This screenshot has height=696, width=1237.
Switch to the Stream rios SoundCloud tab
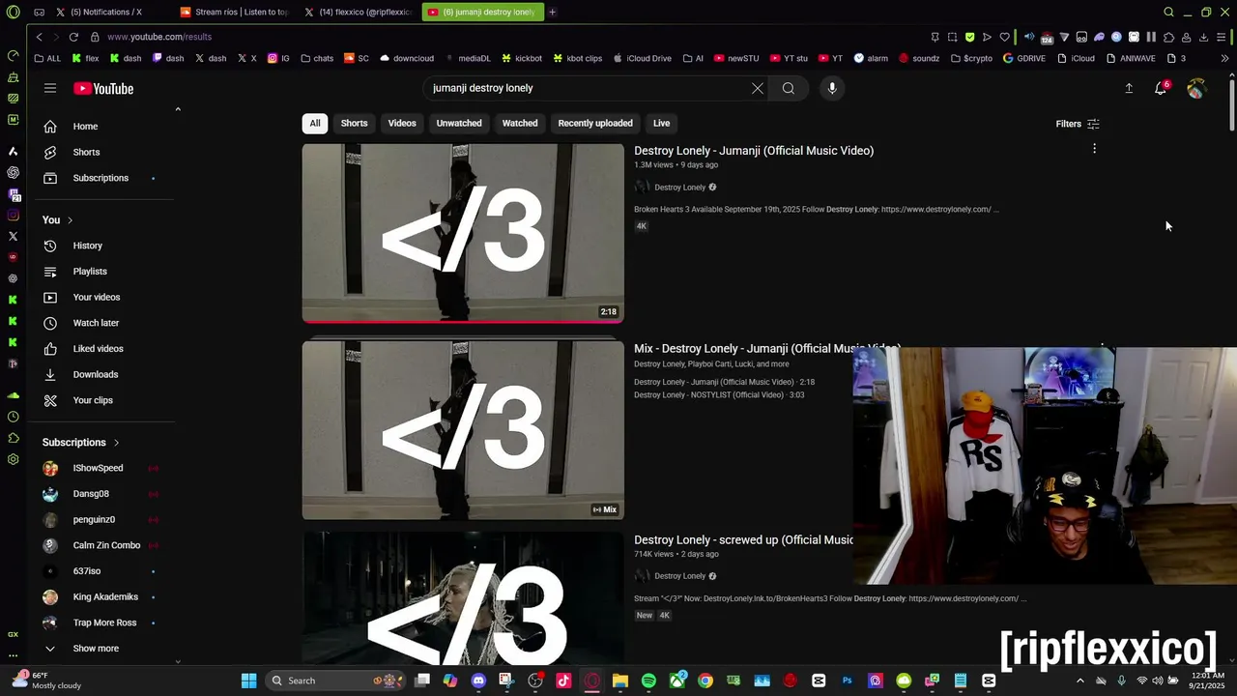pyautogui.click(x=232, y=12)
